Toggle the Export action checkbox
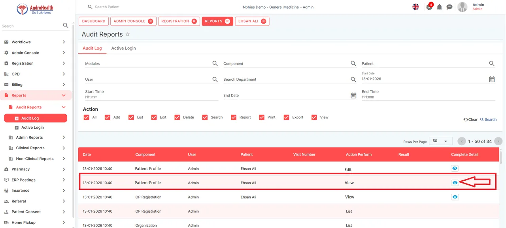Screen dimensions: 506x228 [x=287, y=117]
